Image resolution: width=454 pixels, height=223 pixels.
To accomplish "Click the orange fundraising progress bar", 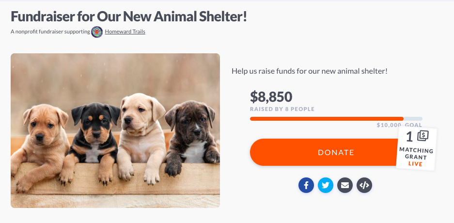I will click(336, 119).
